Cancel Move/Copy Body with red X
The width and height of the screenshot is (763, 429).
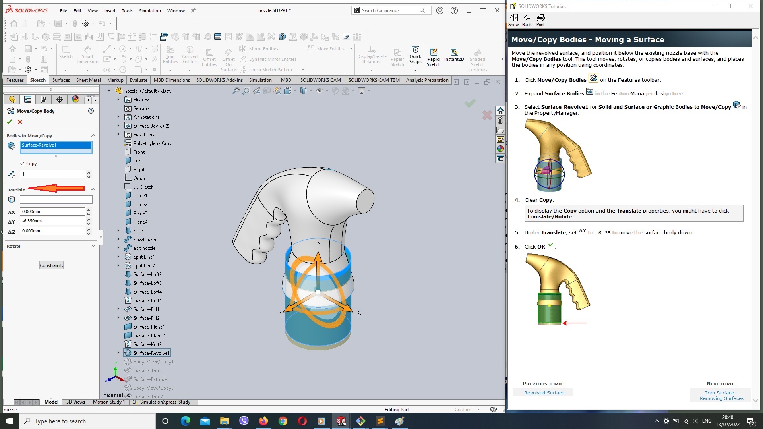click(20, 122)
